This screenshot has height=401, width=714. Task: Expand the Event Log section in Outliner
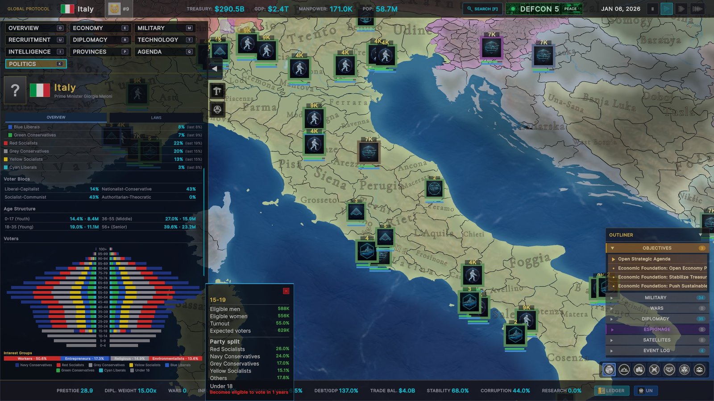click(656, 351)
